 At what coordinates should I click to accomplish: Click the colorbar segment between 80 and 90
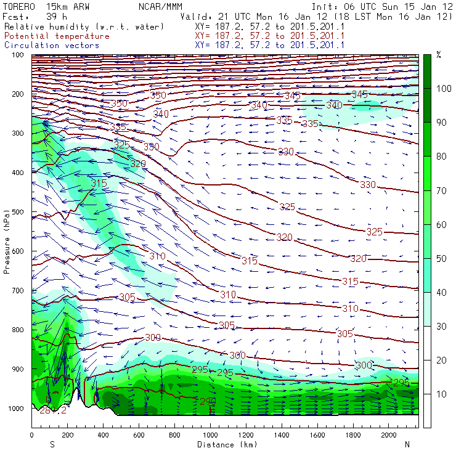point(427,139)
